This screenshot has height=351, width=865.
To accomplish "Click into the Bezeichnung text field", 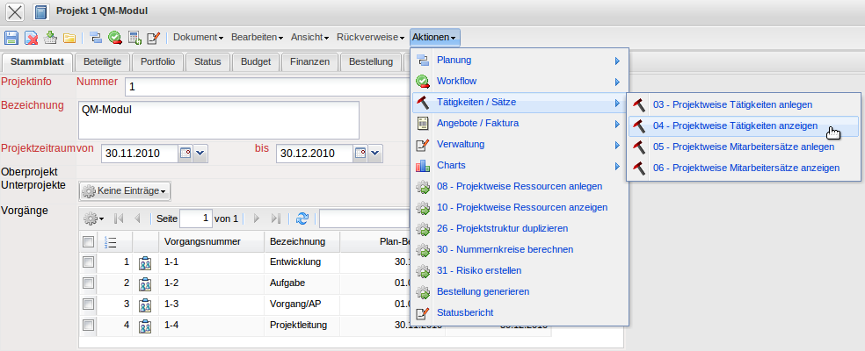I will (x=218, y=120).
